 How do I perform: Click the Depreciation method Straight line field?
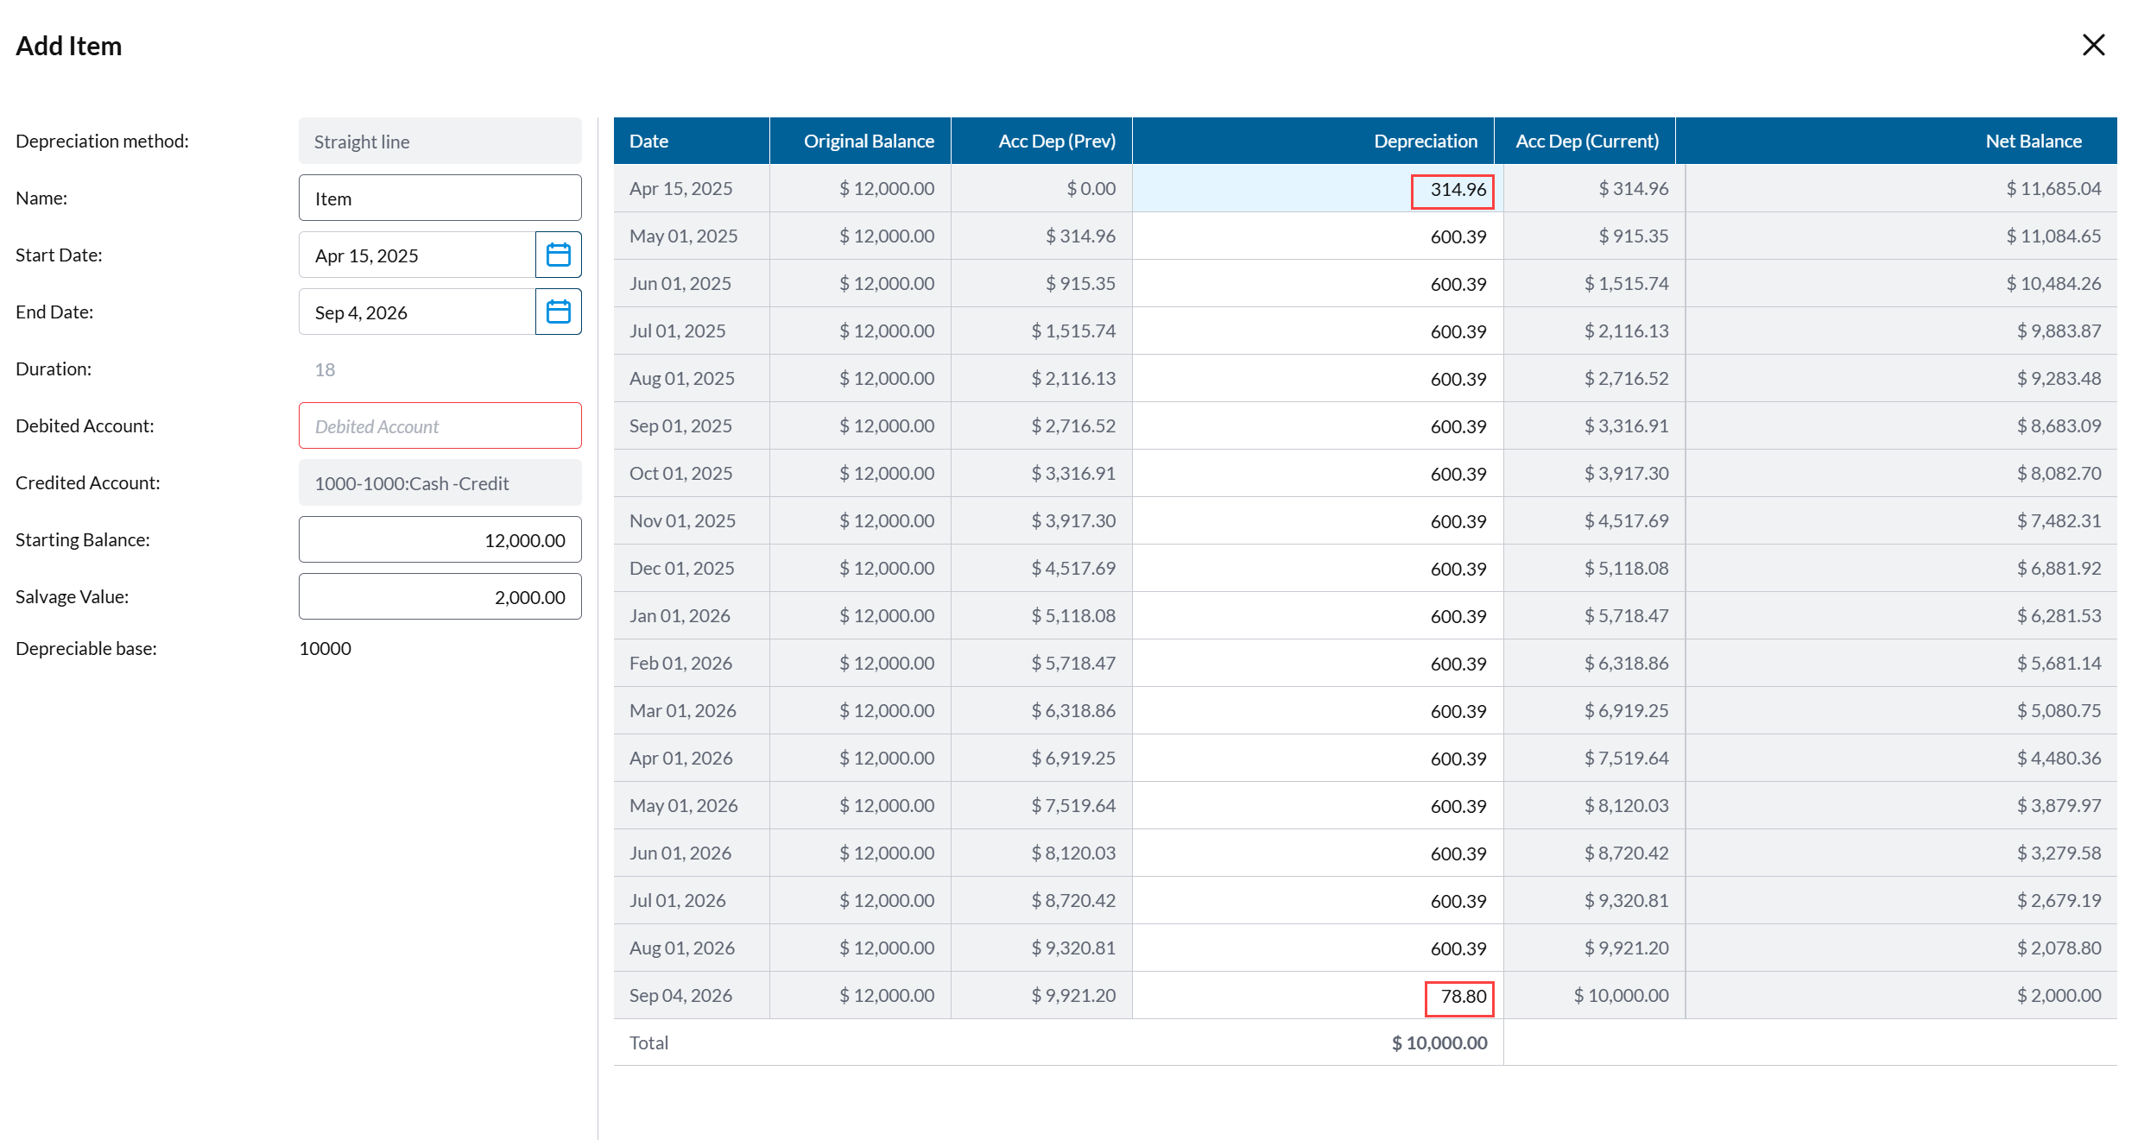(440, 142)
